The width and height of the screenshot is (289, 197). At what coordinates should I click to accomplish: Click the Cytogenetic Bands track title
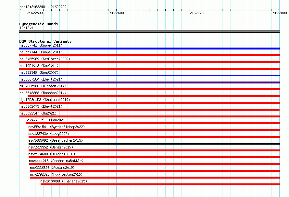(39, 24)
